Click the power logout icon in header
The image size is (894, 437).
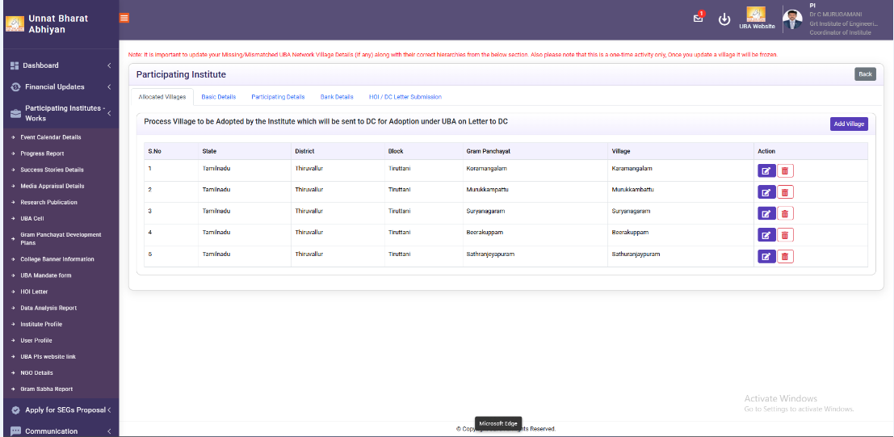724,19
